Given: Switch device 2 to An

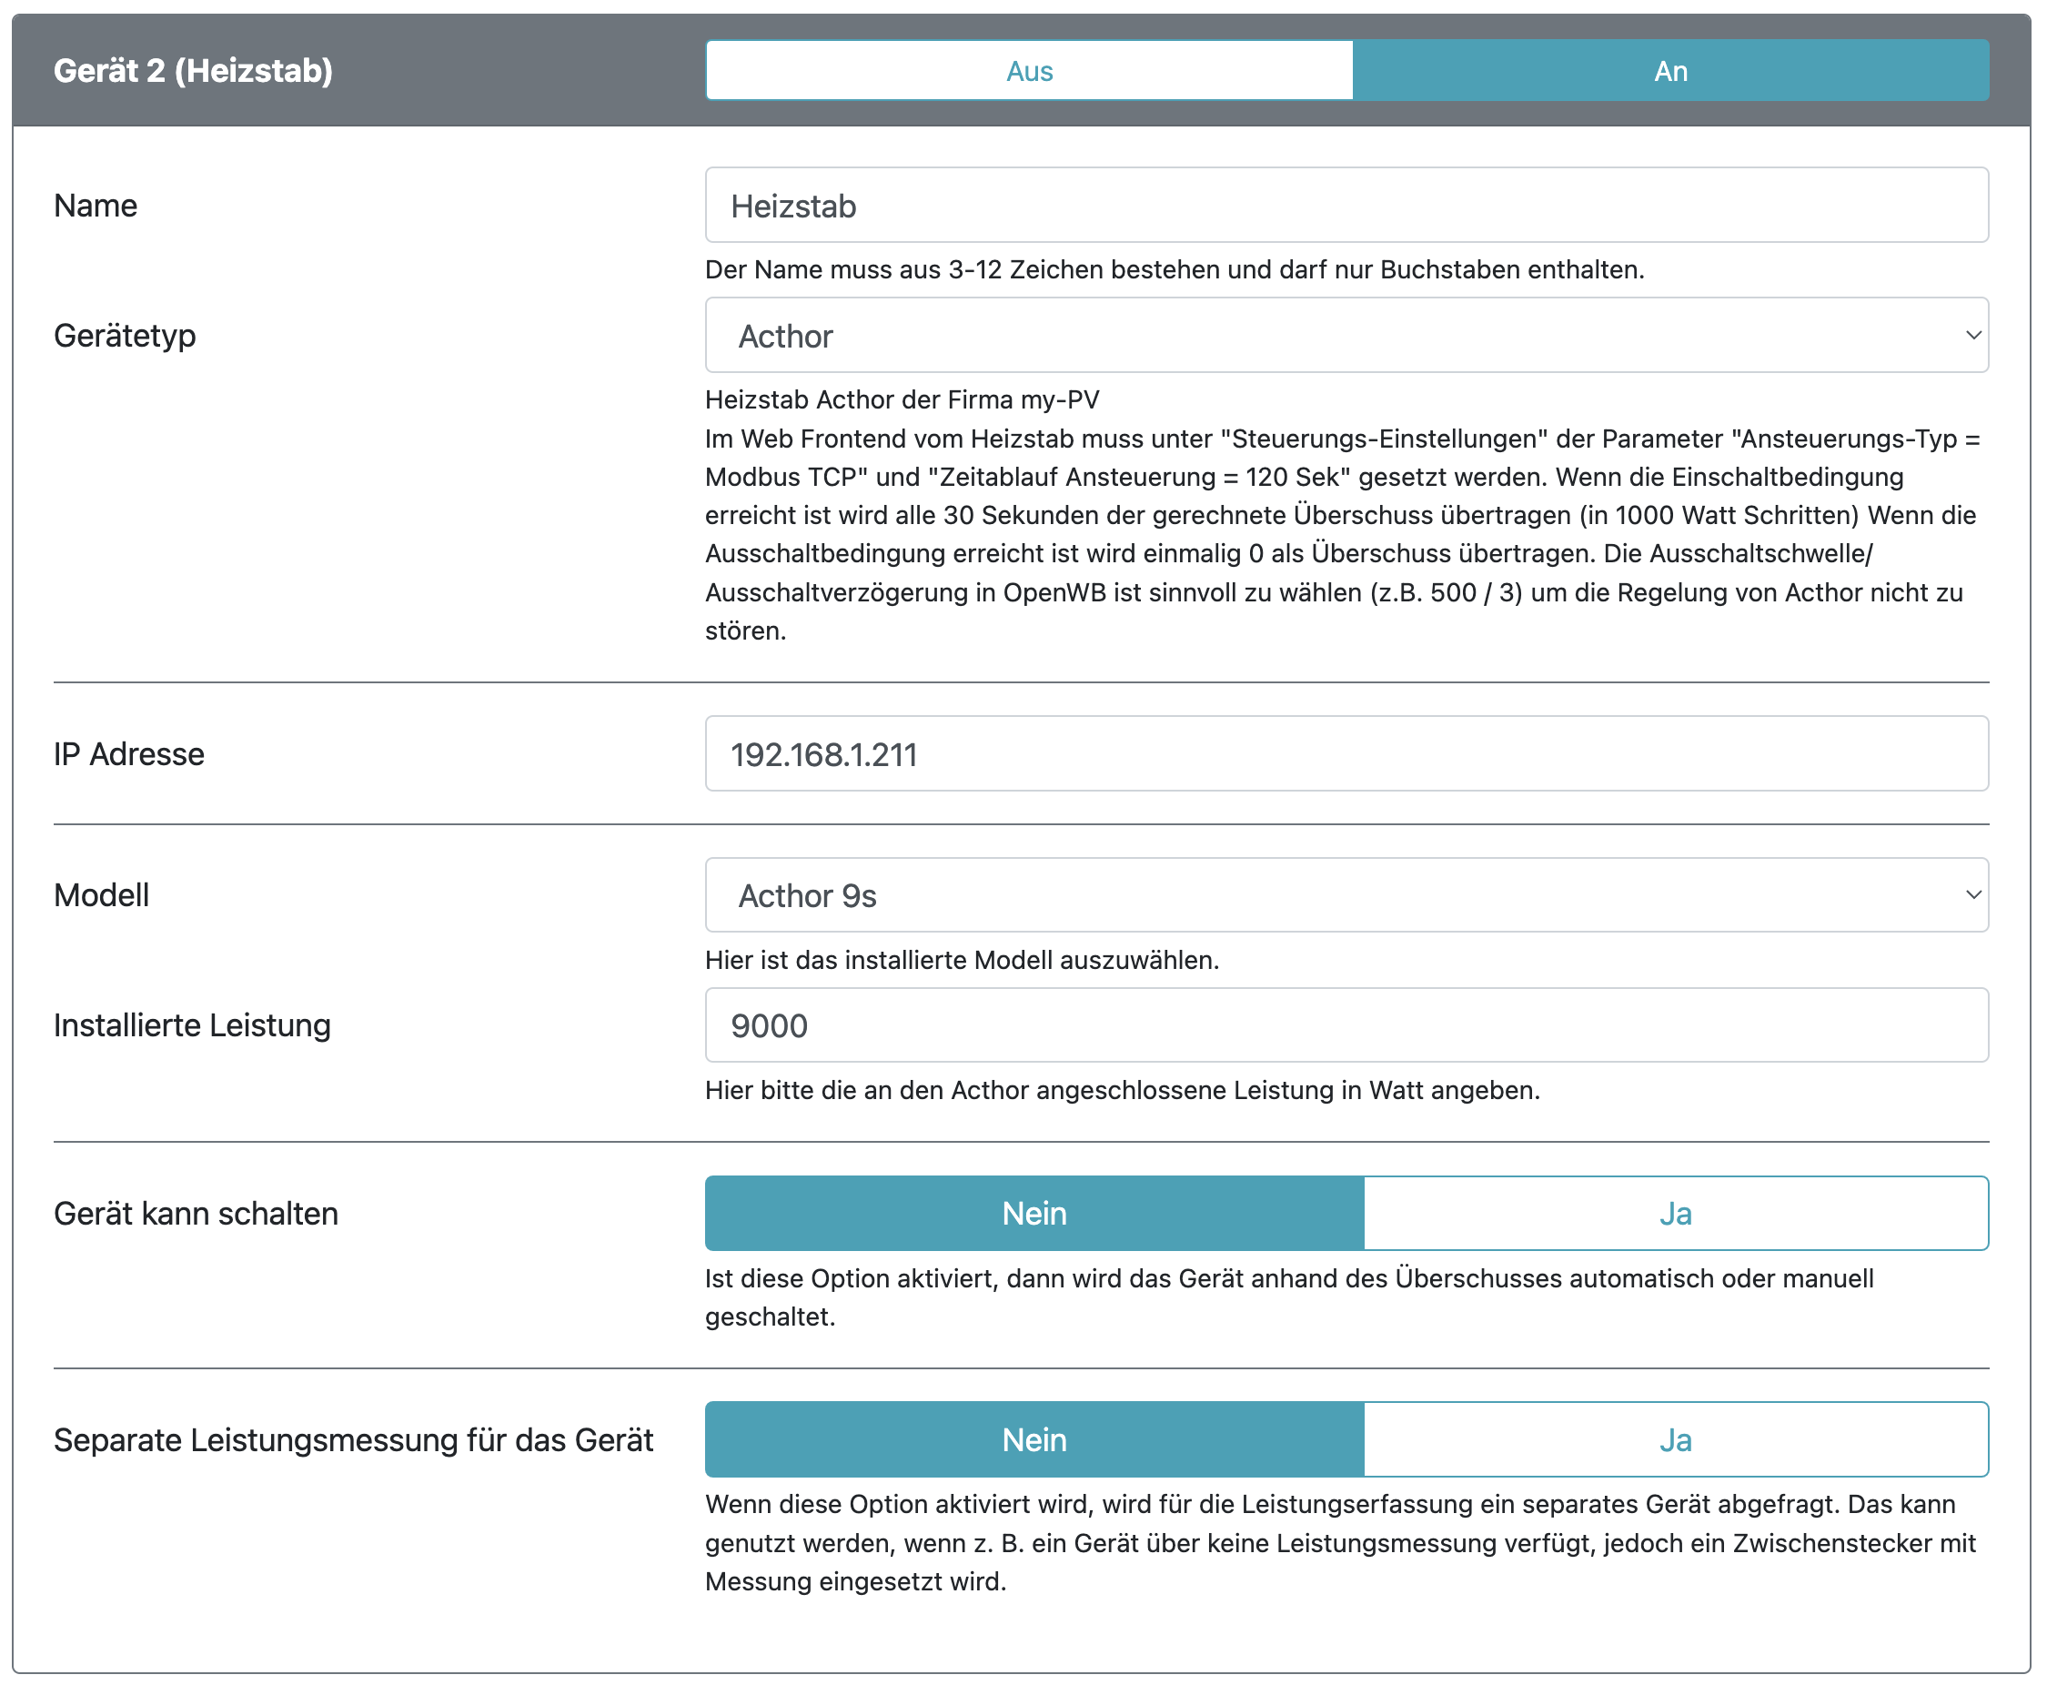Looking at the screenshot, I should tap(1669, 71).
